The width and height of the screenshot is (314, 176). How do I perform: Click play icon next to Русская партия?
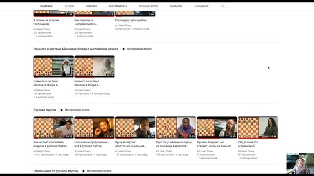[62, 110]
